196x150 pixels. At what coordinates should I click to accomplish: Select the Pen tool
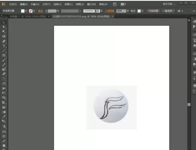coord(4,41)
